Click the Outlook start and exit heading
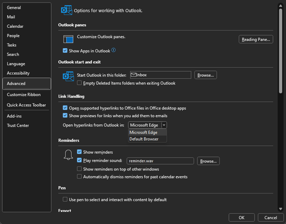This screenshot has width=286, height=224. point(79,62)
